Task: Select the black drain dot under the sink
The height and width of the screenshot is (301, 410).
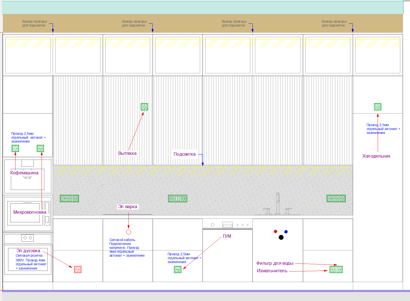Action: 281,237
